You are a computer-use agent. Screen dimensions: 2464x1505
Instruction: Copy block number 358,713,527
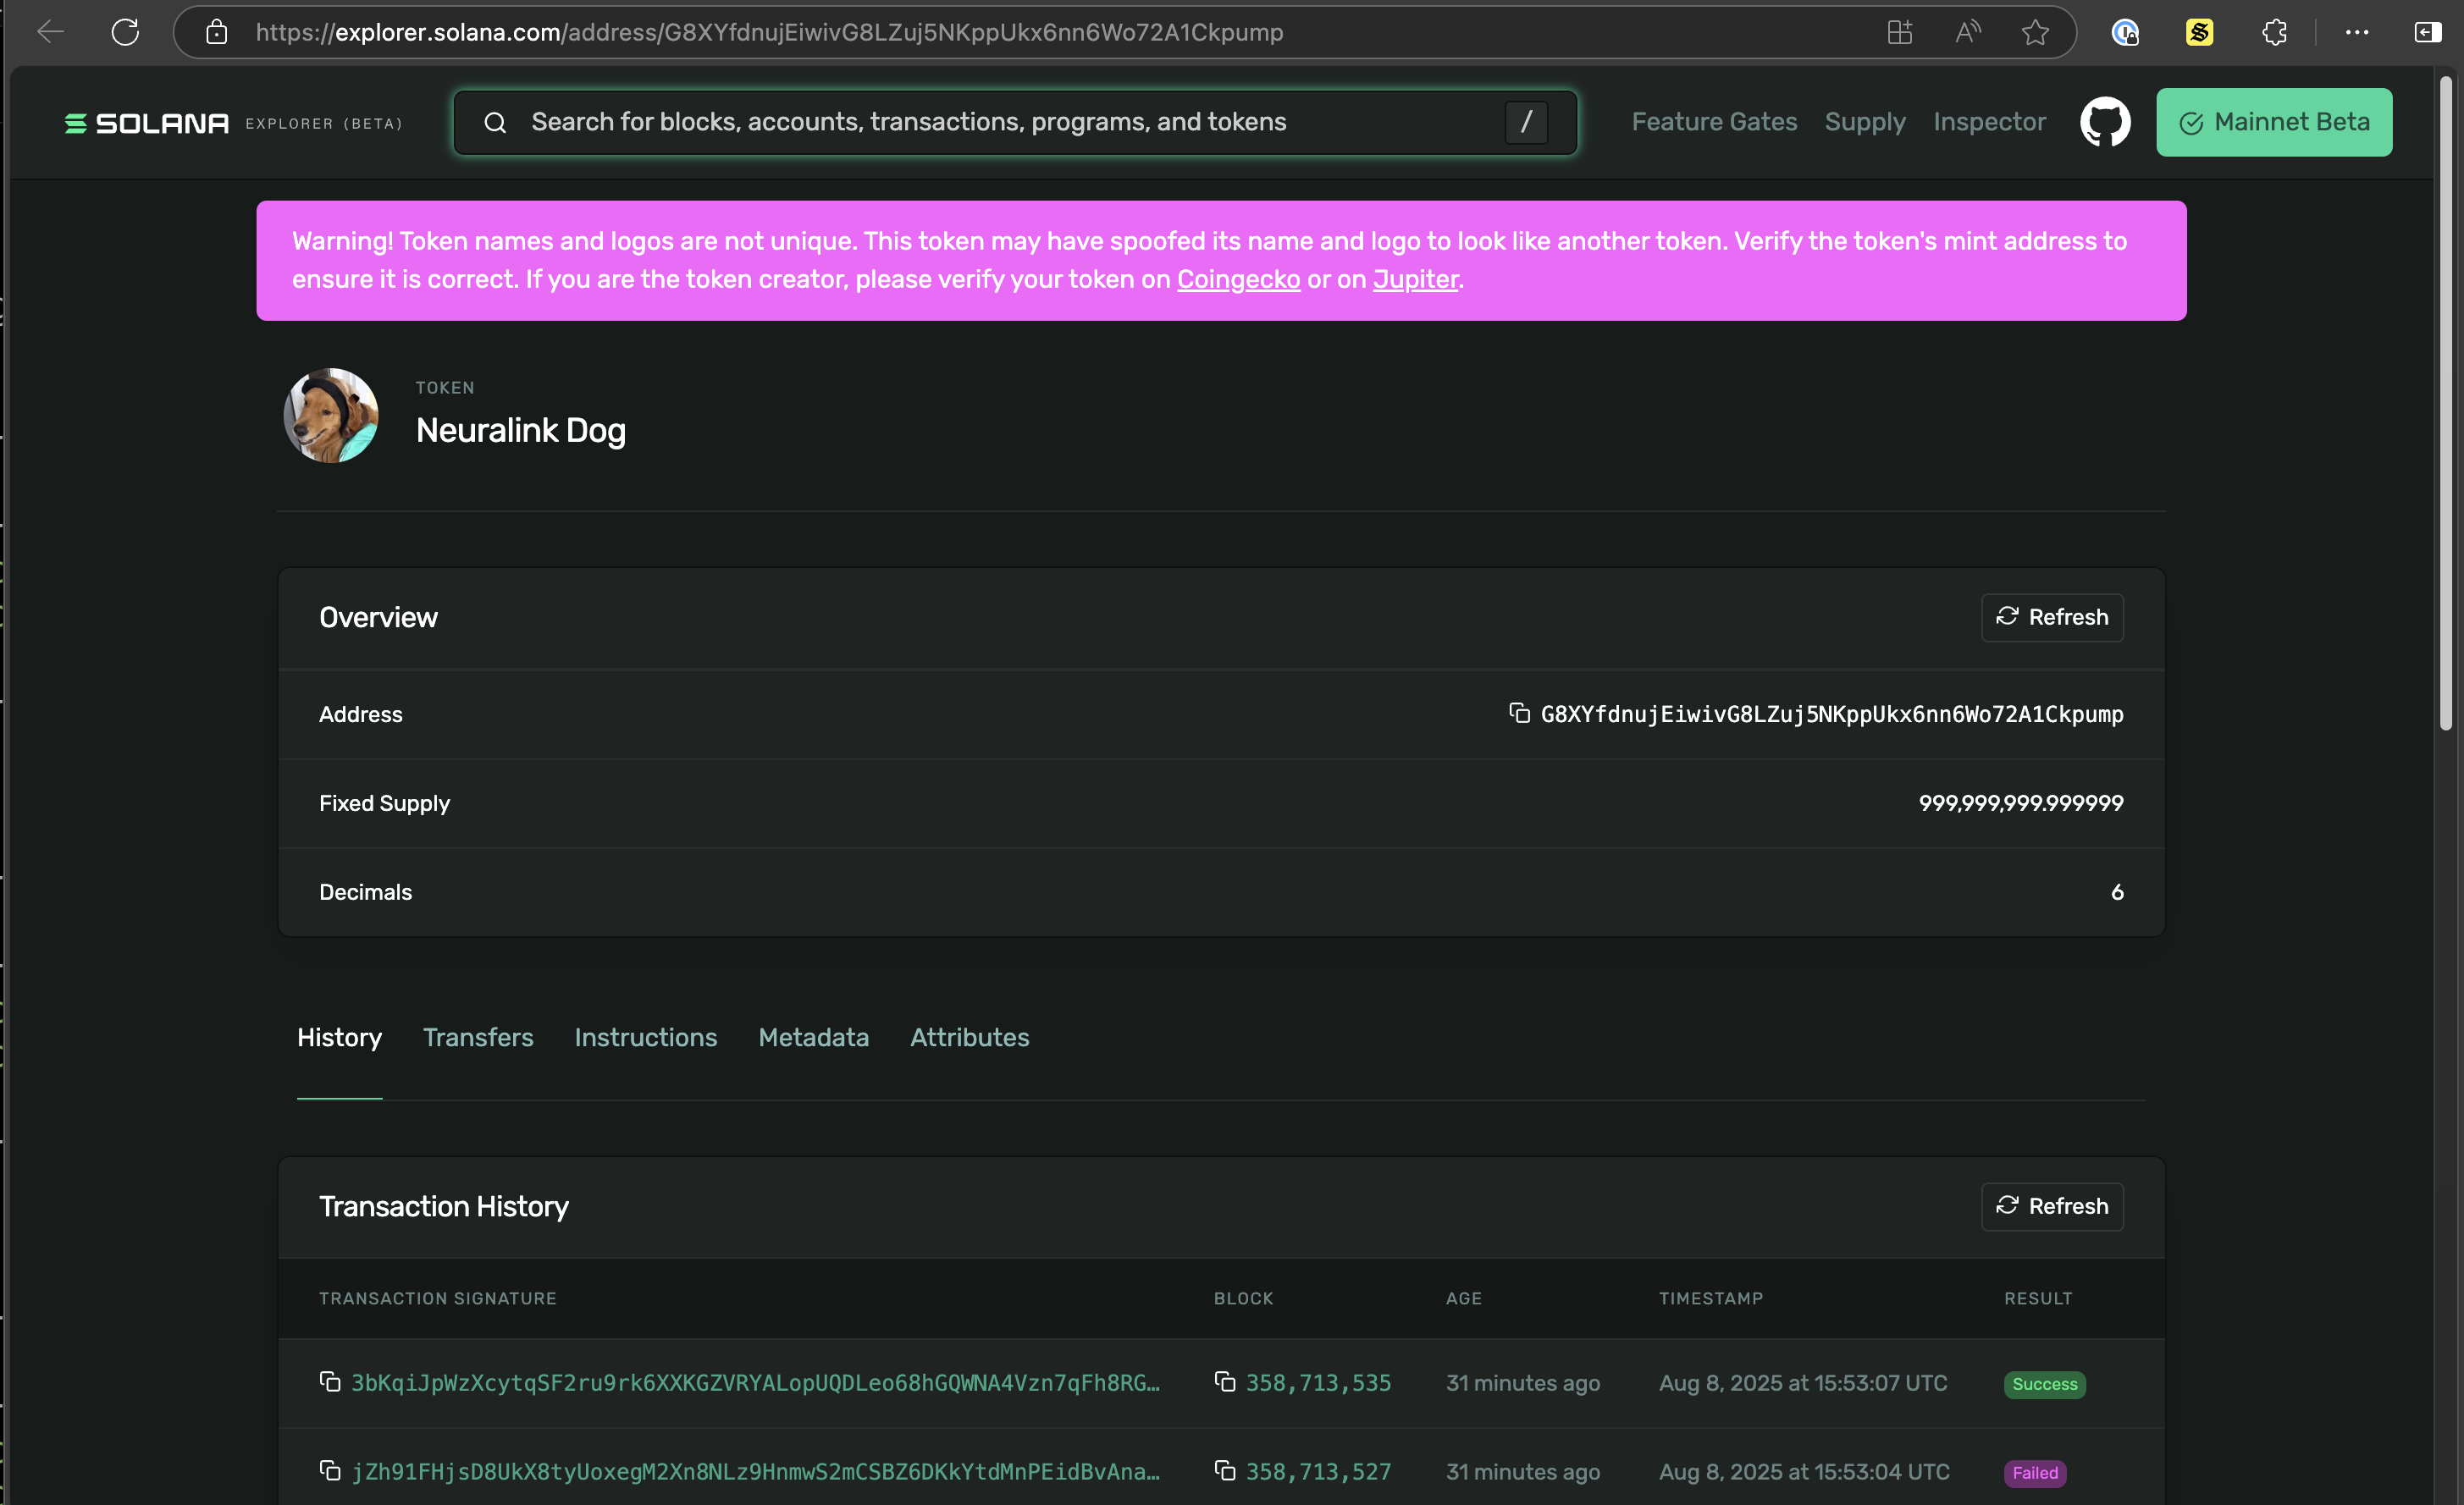click(x=1225, y=1471)
